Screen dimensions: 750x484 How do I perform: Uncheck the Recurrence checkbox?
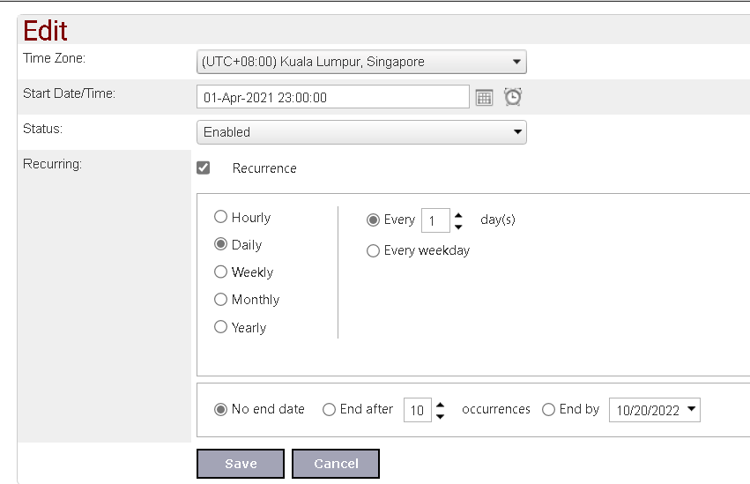tap(204, 168)
